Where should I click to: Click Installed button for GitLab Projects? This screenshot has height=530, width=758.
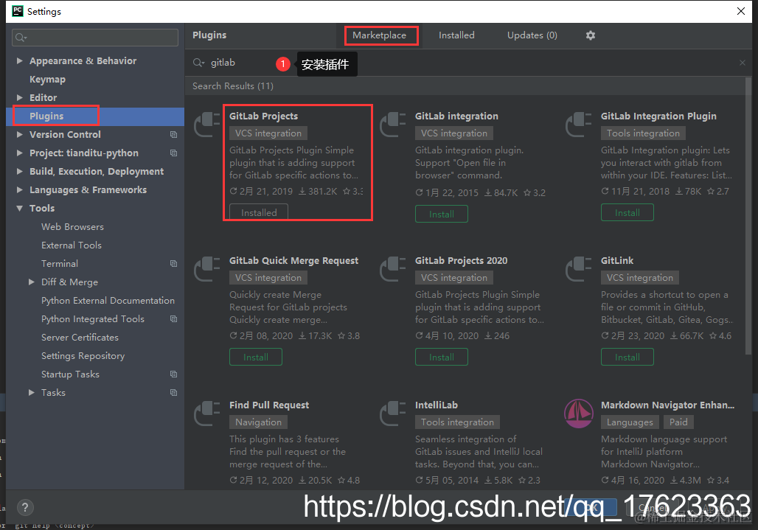[259, 212]
